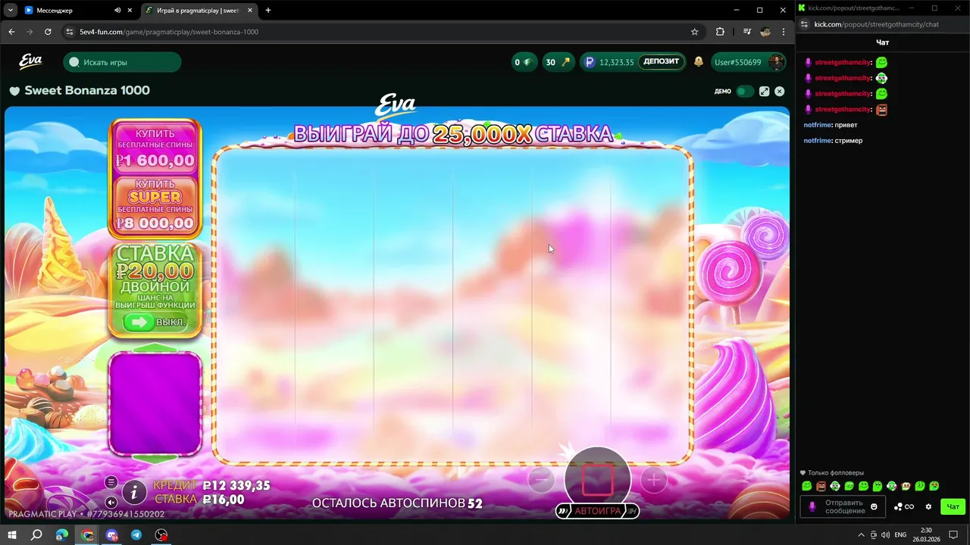
Task: Open the notifications bell
Action: coord(699,62)
